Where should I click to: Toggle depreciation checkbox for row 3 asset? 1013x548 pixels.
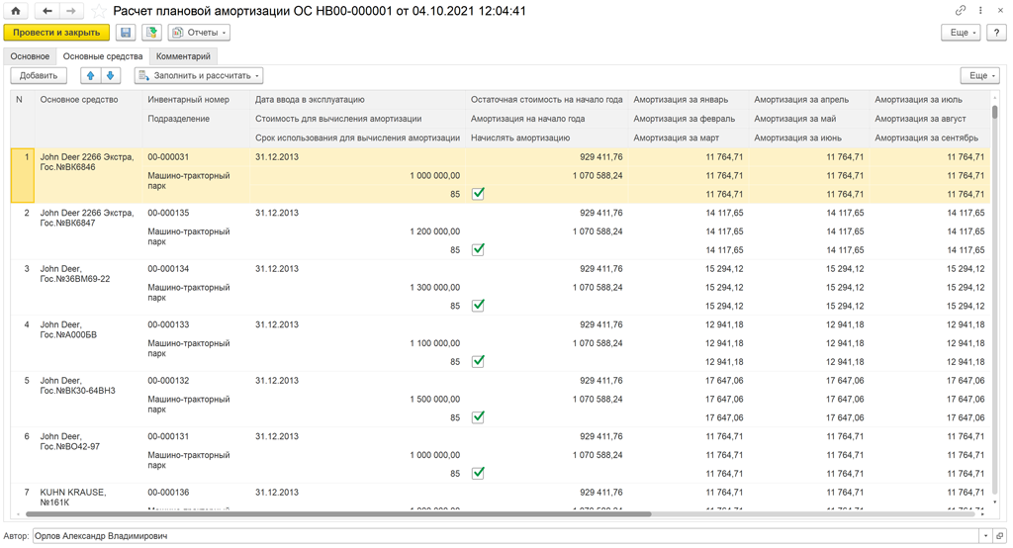coord(478,306)
